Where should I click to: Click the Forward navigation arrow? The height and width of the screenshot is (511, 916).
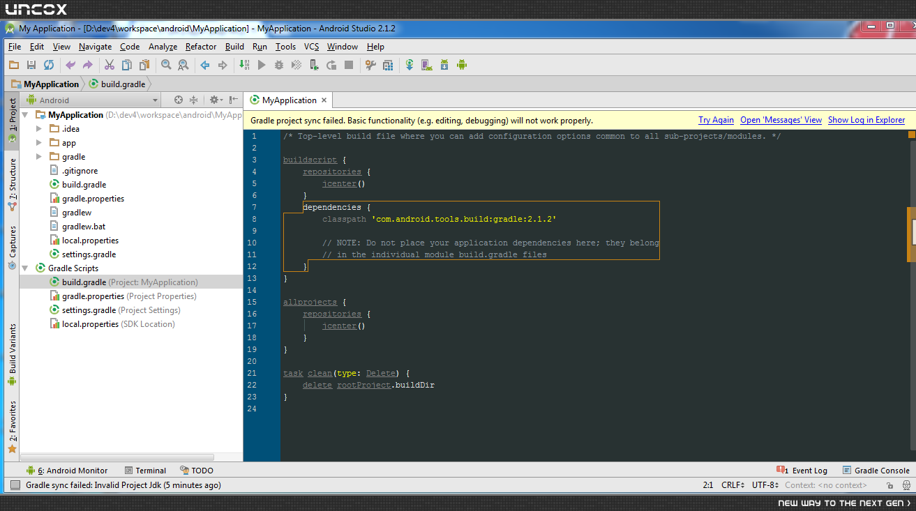(223, 65)
